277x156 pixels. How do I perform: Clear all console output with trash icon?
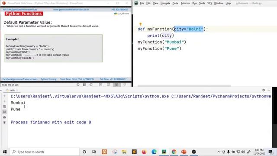tap(4, 122)
